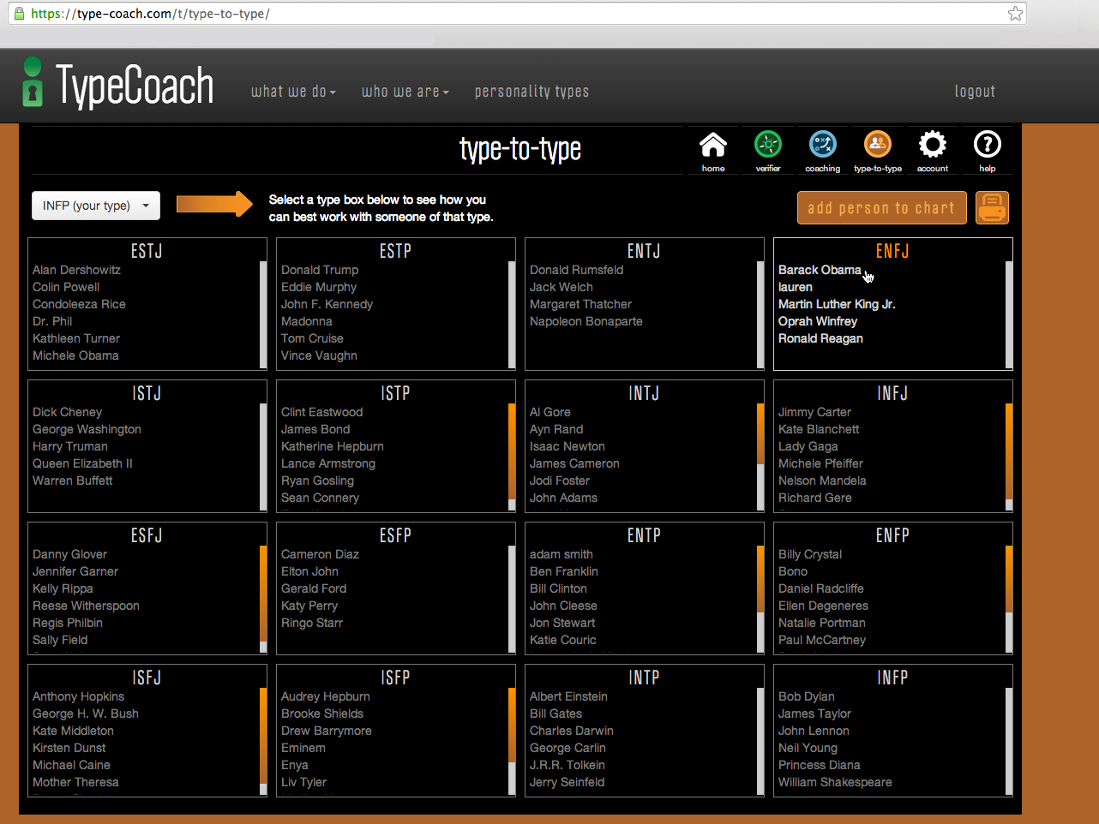This screenshot has height=824, width=1099.
Task: Click Colin Powell in ESTJ list
Action: [66, 287]
